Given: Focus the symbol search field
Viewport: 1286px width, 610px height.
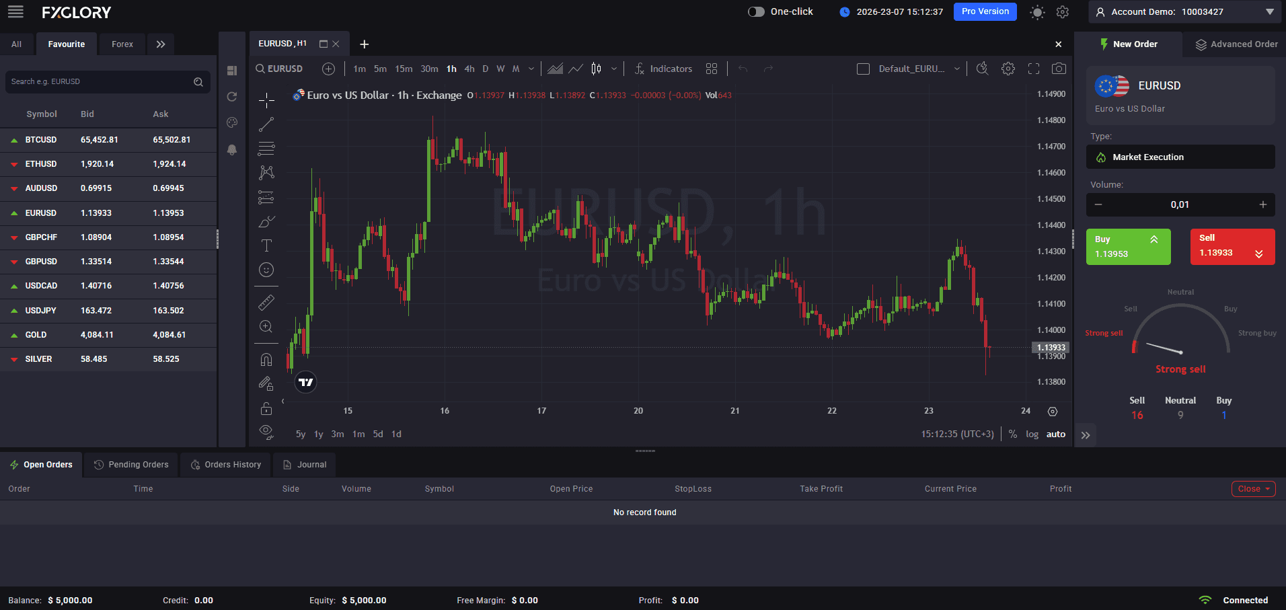Looking at the screenshot, I should 108,81.
